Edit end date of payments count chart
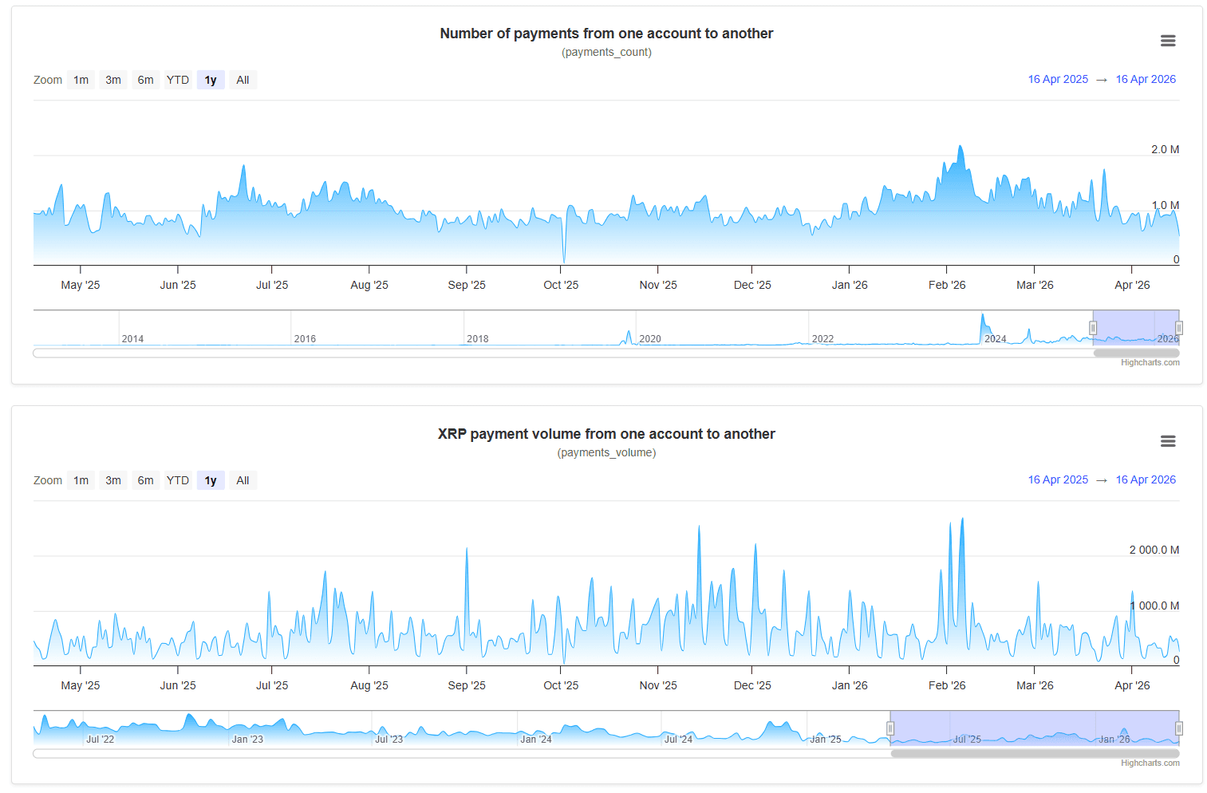This screenshot has width=1207, height=793. [x=1146, y=79]
